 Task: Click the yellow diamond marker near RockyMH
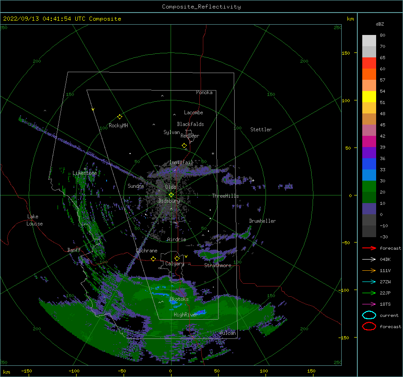click(x=120, y=117)
